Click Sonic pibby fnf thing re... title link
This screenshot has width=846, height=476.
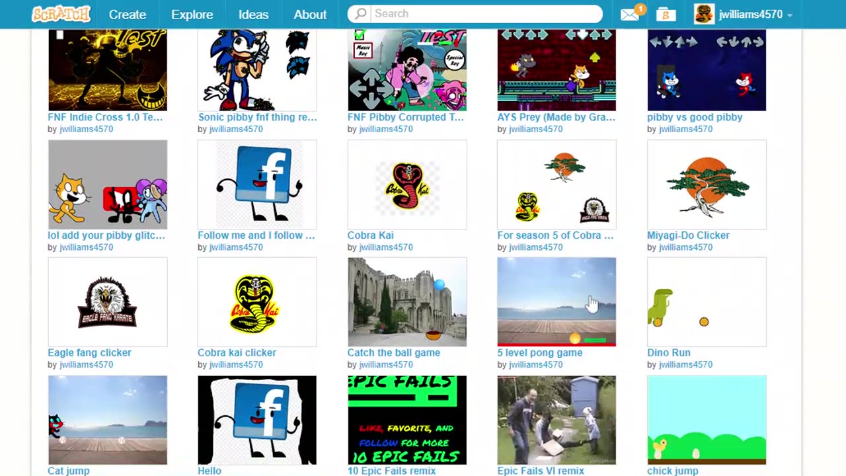click(257, 117)
